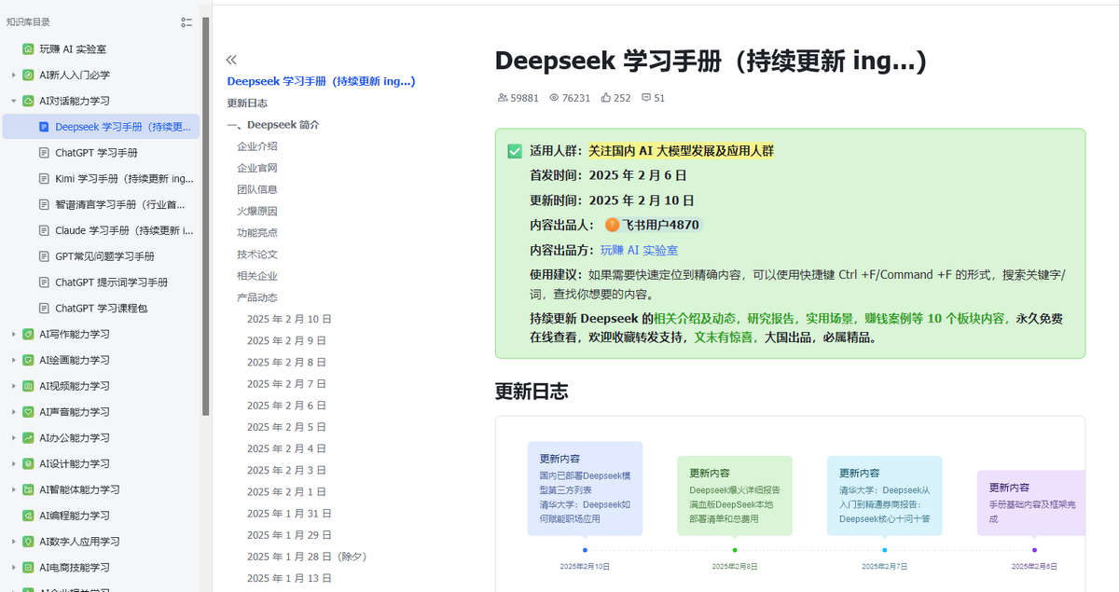
Task: Collapse the AI对话能力学习 tree node arrow
Action: 13,101
